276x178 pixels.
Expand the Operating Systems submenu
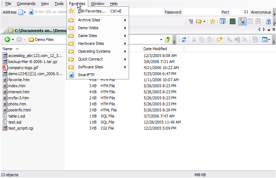point(98,51)
